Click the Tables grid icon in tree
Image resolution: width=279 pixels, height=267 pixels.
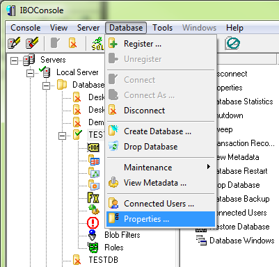pos(94,160)
